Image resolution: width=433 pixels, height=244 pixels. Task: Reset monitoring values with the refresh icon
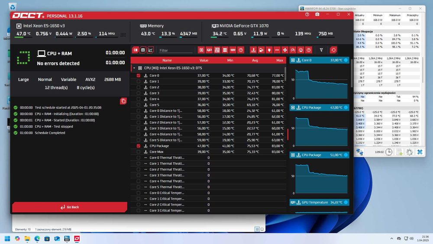click(x=333, y=50)
